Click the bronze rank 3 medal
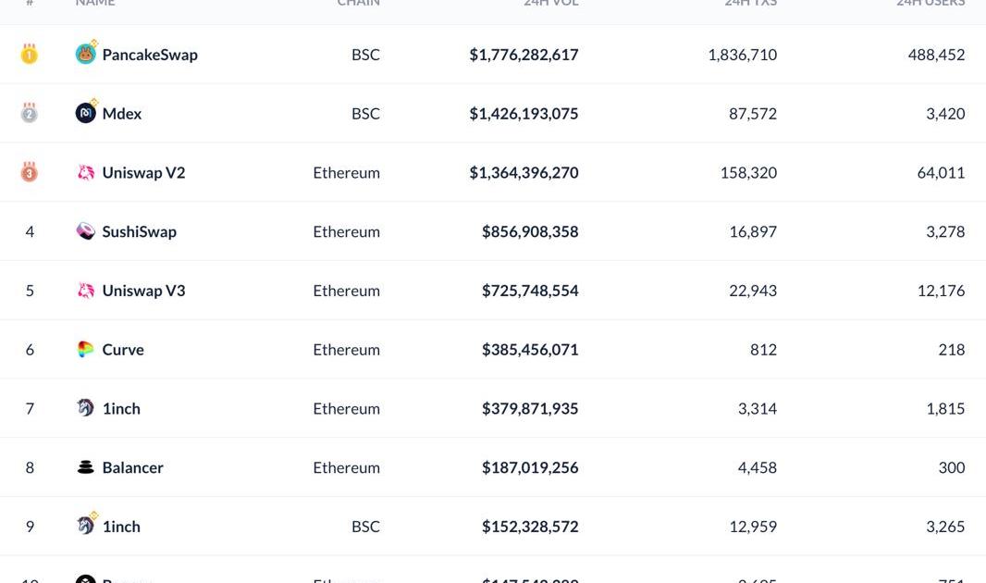This screenshot has height=583, width=986. (30, 172)
